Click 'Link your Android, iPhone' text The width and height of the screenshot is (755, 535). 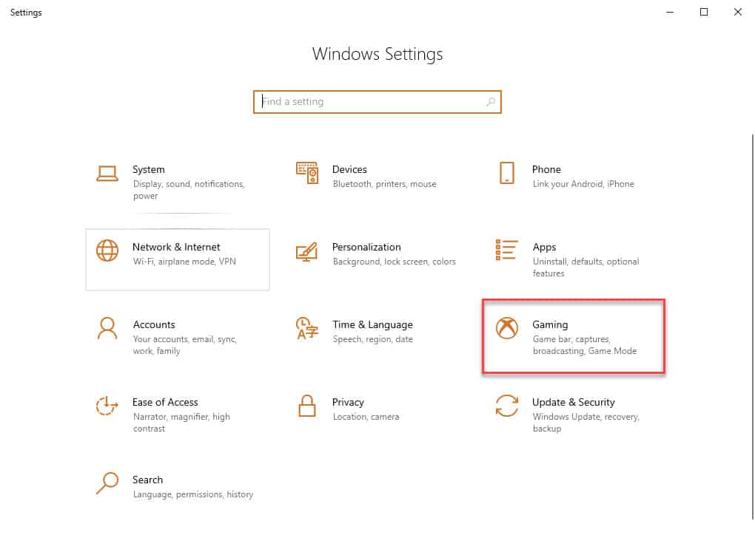[x=583, y=184]
